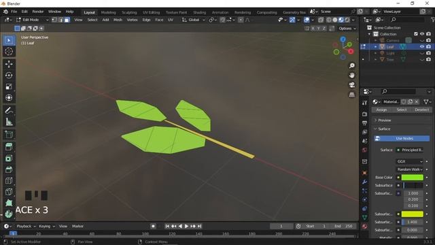
Task: Open the Options dropdown
Action: point(347,29)
